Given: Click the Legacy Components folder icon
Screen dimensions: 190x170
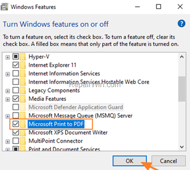Looking at the screenshot, I should pos(23,90).
